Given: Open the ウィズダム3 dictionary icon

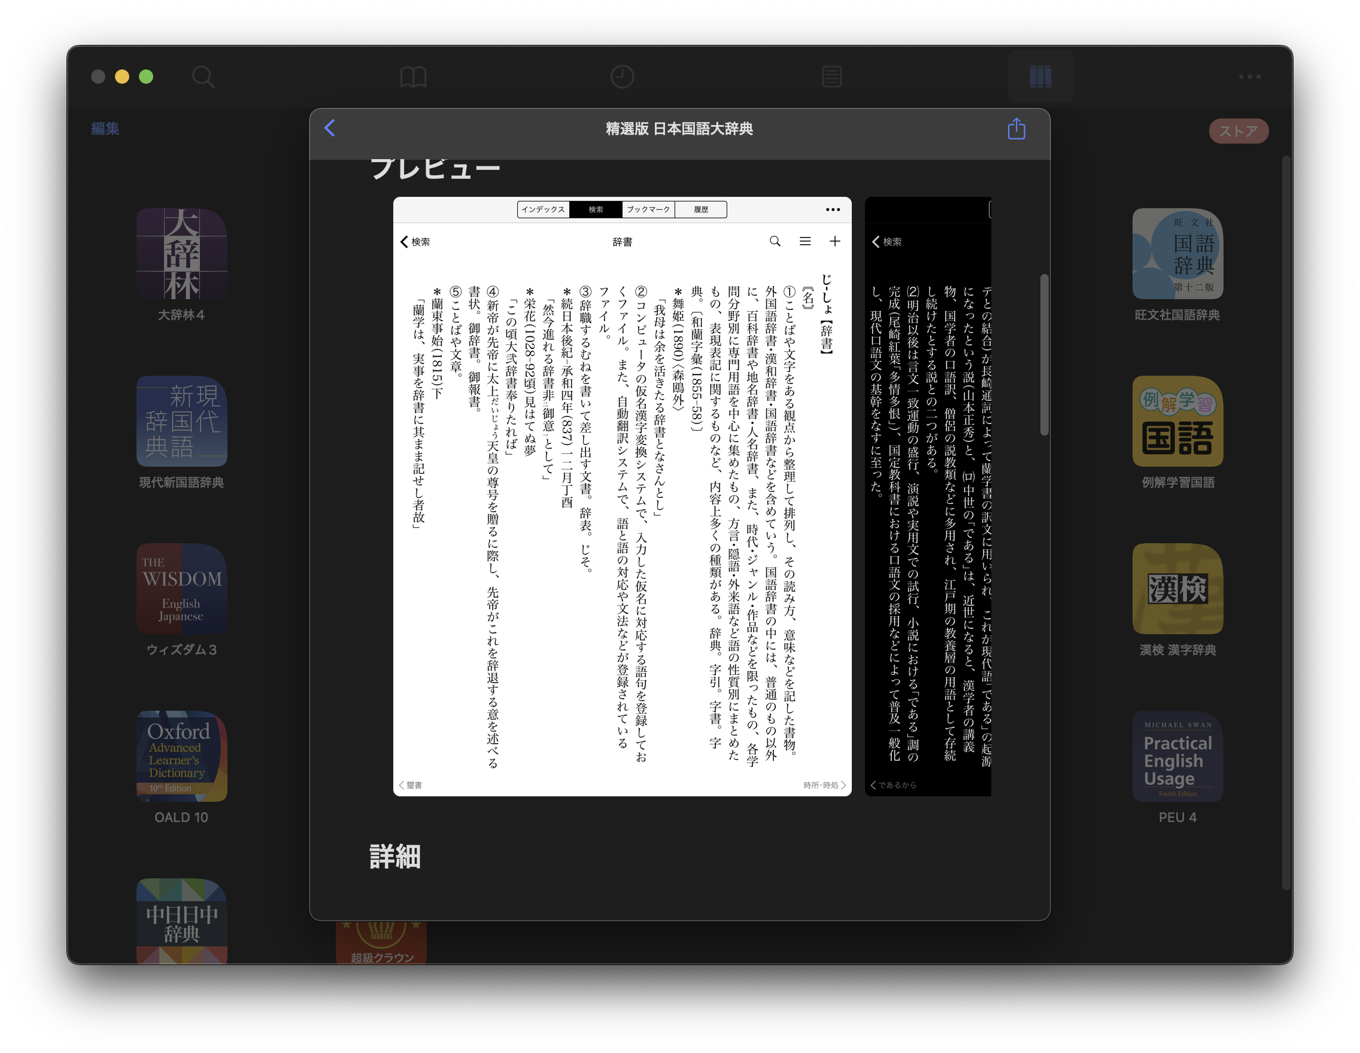Looking at the screenshot, I should pos(182,589).
